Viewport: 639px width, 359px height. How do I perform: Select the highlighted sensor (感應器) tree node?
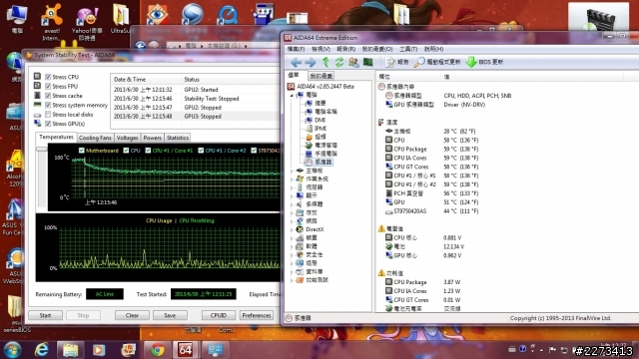tap(319, 162)
